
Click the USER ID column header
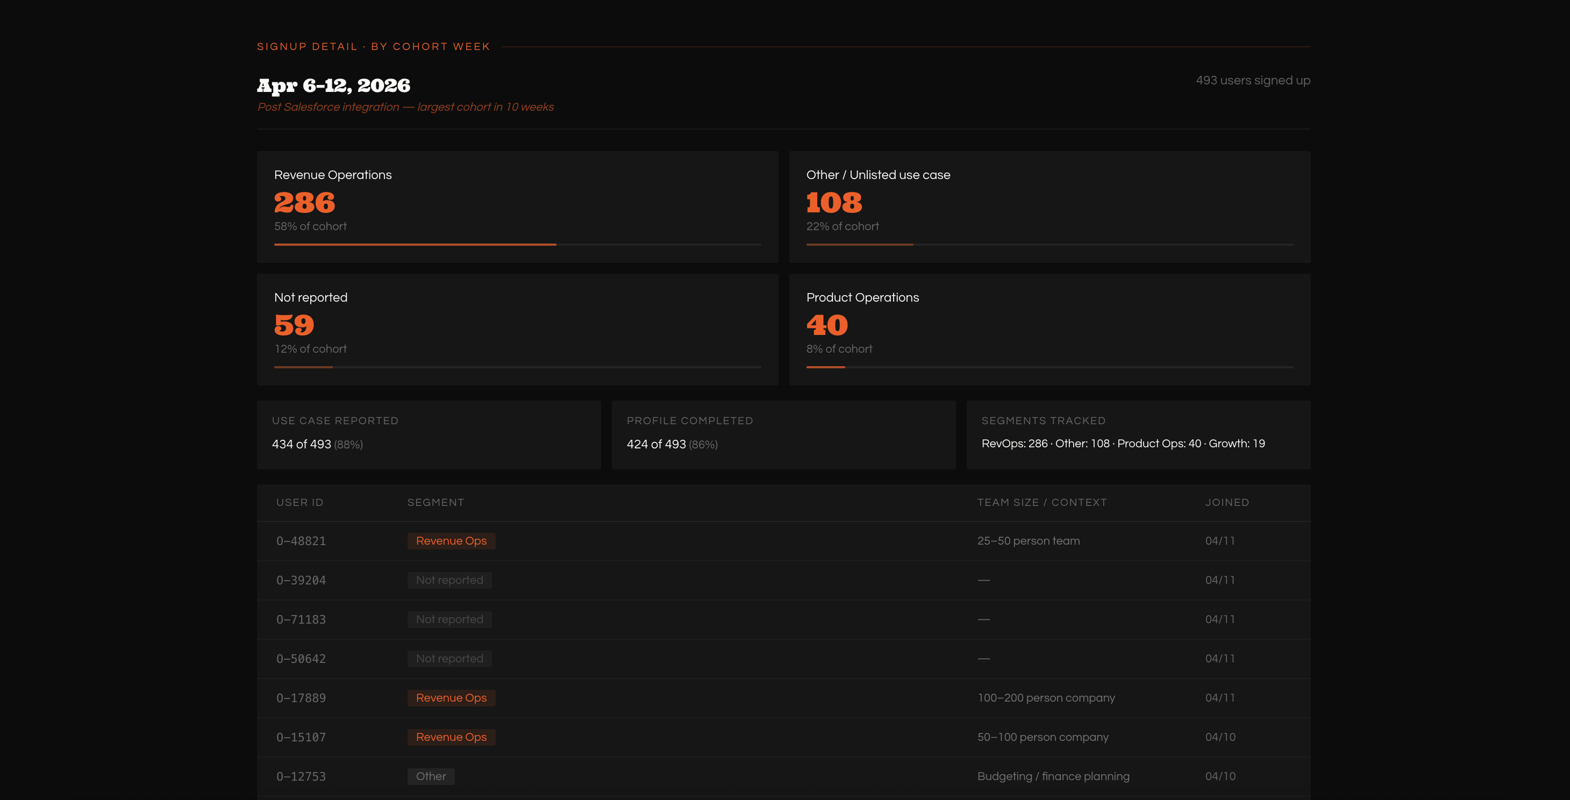pos(300,502)
